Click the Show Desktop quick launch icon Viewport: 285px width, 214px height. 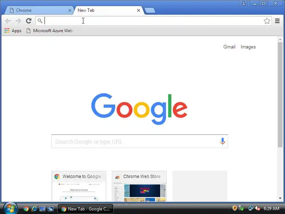42,209
